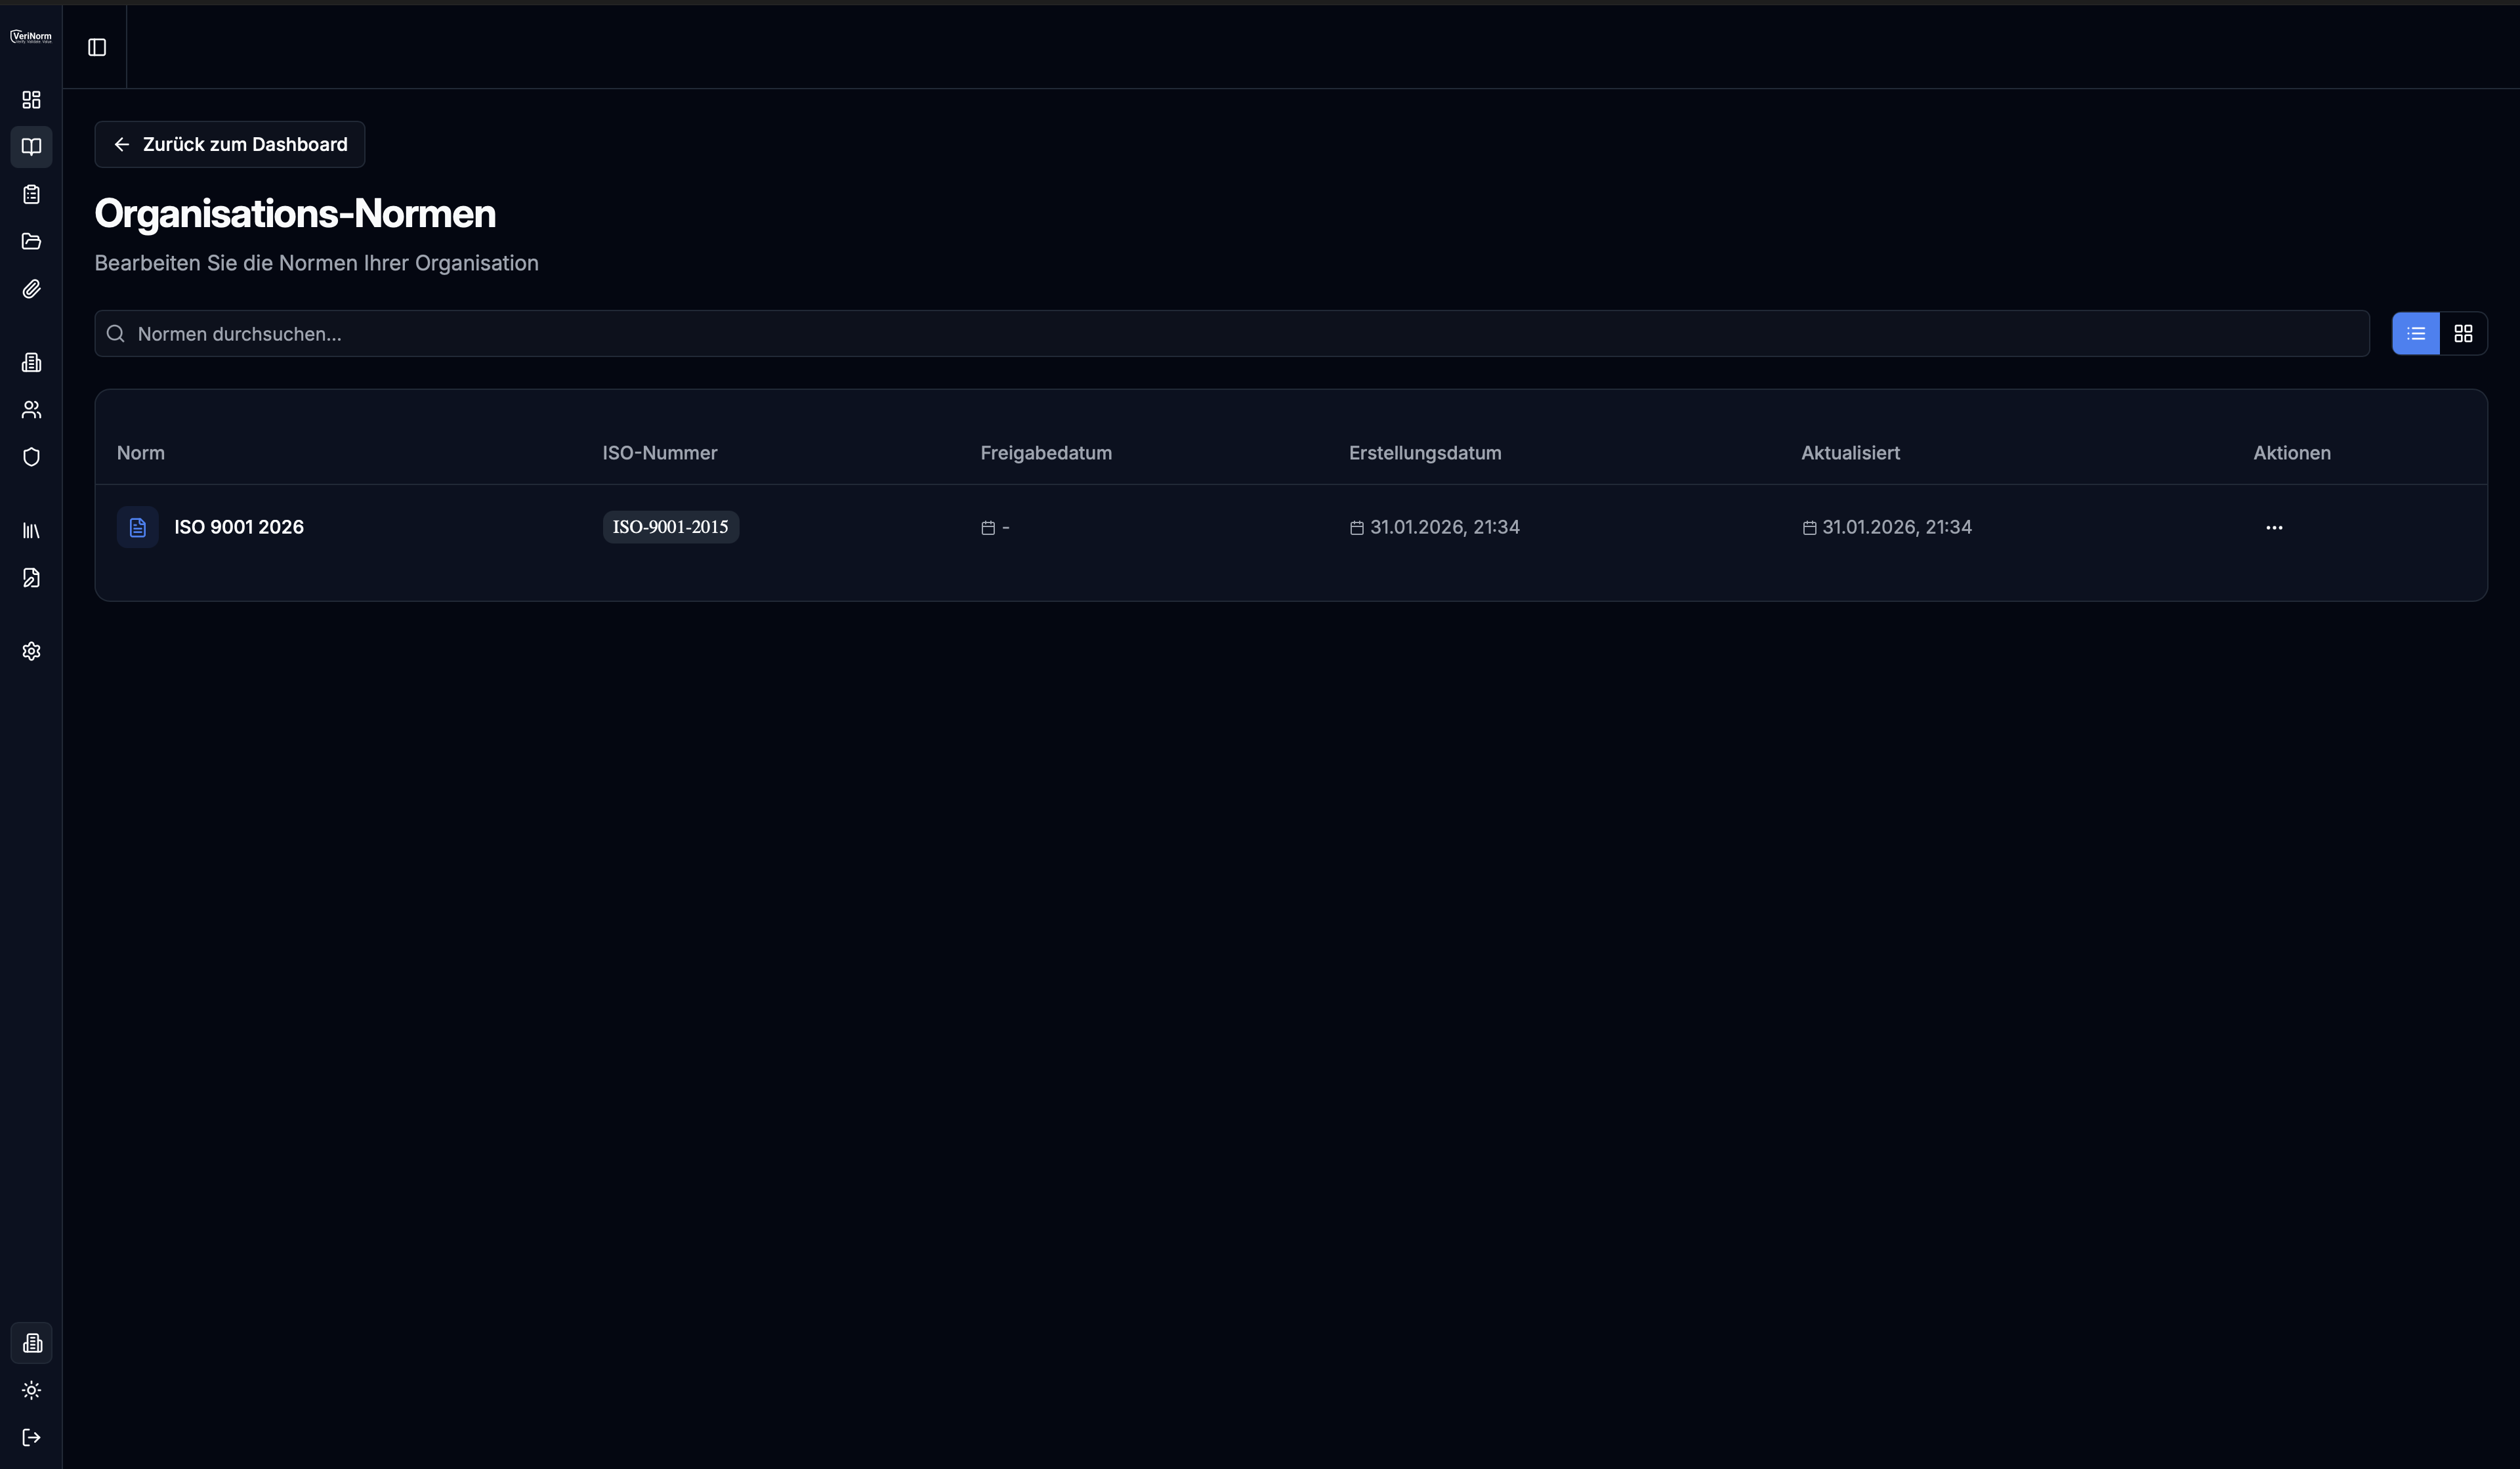Click the logout icon at sidebar bottom
The image size is (2520, 1469).
tap(31, 1437)
